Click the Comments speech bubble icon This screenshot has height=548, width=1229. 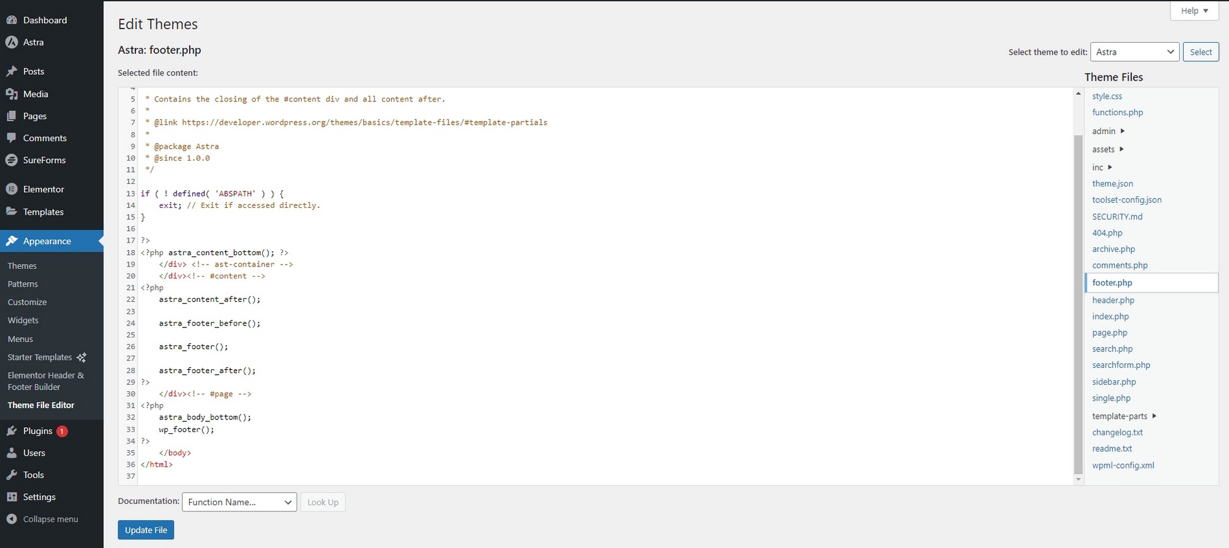(11, 138)
